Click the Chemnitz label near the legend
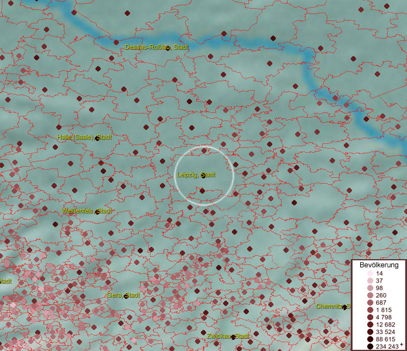The image size is (407, 351). pos(333,306)
